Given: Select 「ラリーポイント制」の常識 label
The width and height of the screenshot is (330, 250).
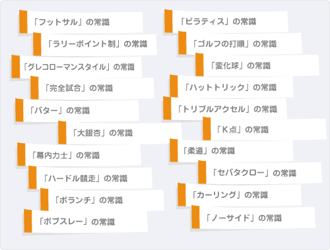Looking at the screenshot, I should [x=98, y=44].
